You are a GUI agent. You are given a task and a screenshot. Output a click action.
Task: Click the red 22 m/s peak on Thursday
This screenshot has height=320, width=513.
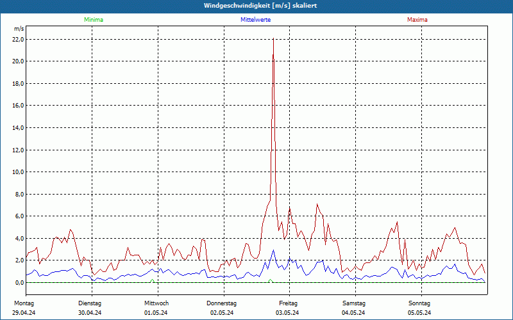pos(273,39)
